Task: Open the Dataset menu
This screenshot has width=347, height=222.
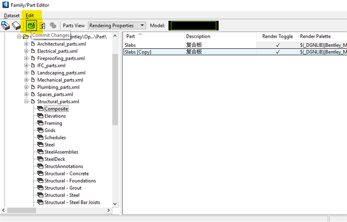Action: click(12, 16)
